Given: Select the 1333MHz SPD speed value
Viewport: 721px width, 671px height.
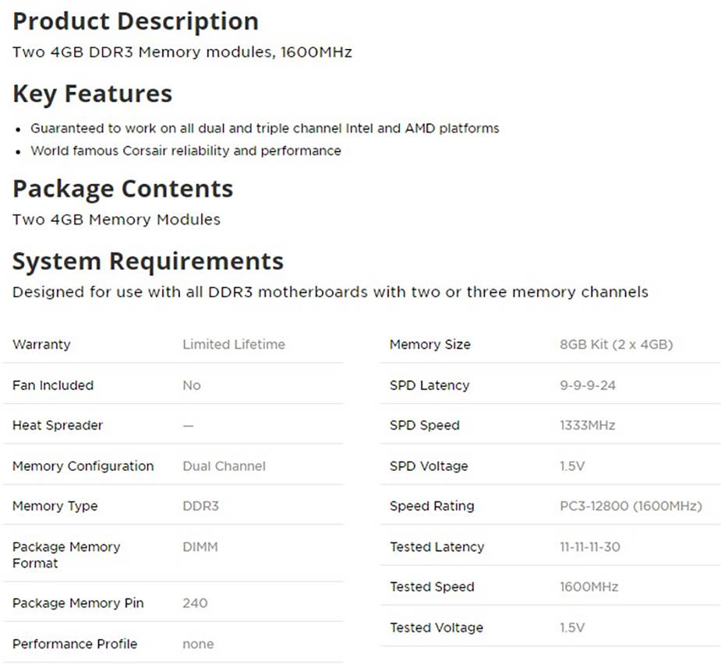Looking at the screenshot, I should [587, 426].
